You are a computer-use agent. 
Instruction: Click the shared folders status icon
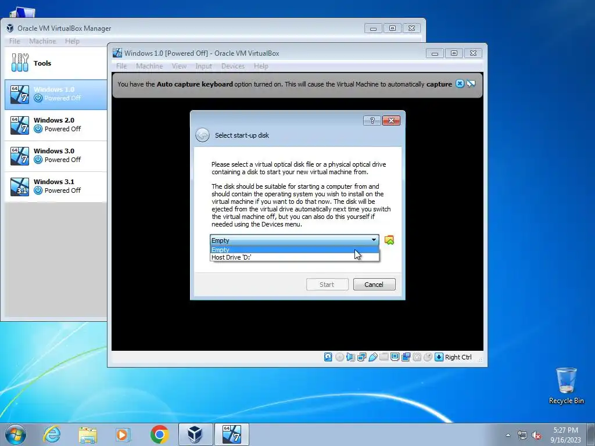(x=383, y=357)
